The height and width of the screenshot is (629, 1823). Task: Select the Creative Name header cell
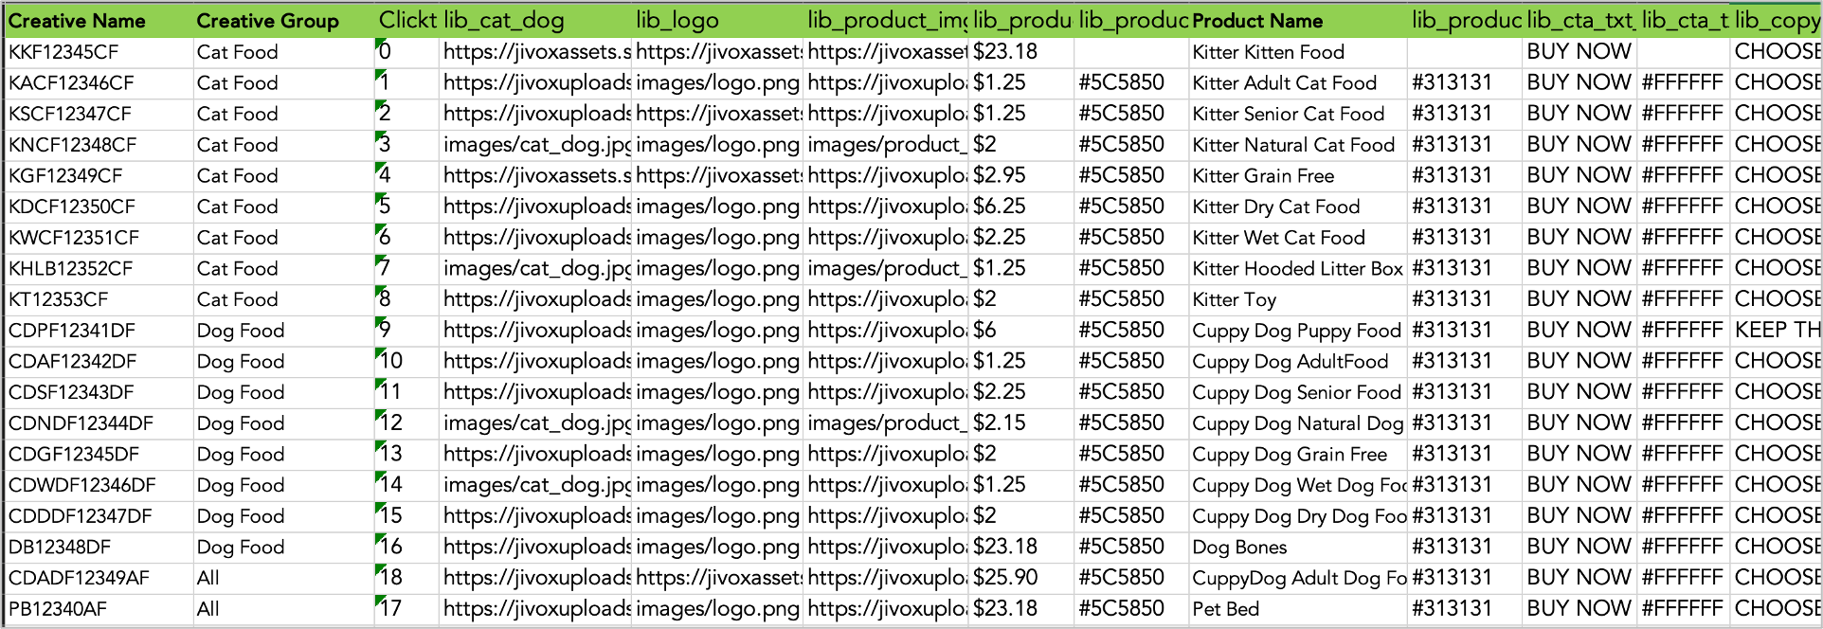pos(99,21)
